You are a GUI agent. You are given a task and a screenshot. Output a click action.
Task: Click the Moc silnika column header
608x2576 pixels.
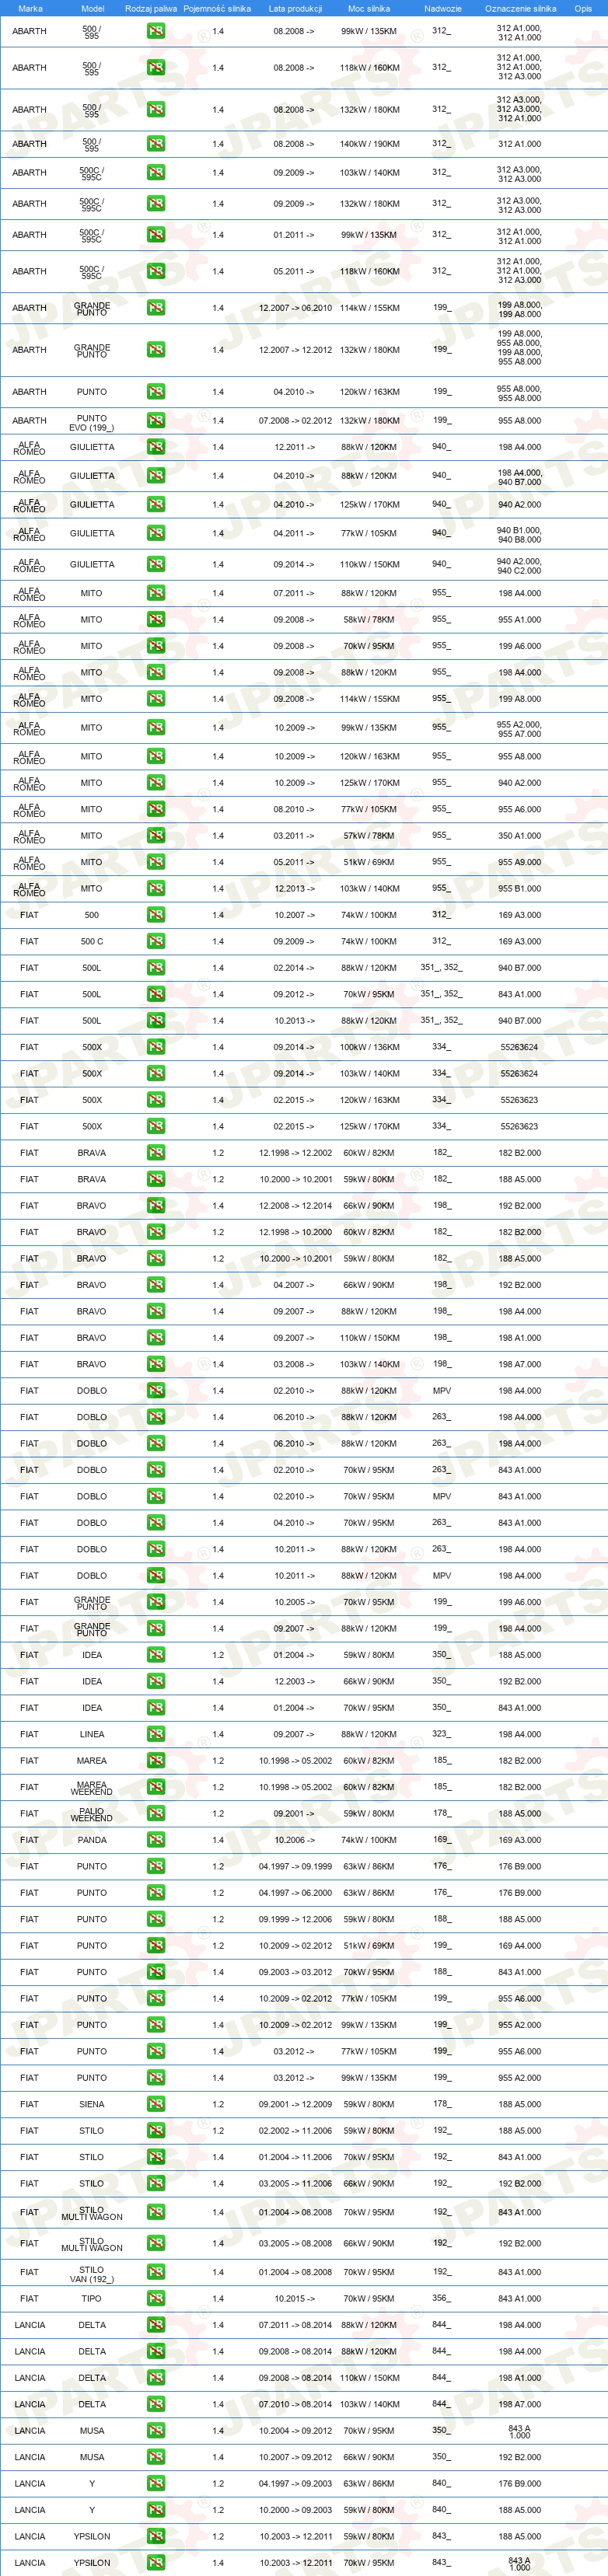369,8
